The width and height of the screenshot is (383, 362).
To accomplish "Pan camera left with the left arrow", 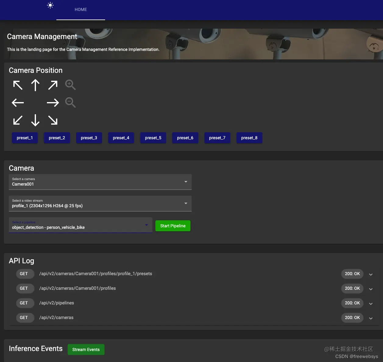I will click(x=18, y=103).
